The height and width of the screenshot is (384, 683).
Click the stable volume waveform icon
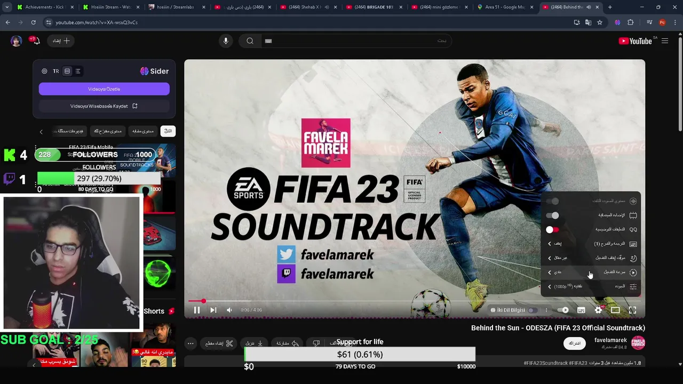point(633,201)
